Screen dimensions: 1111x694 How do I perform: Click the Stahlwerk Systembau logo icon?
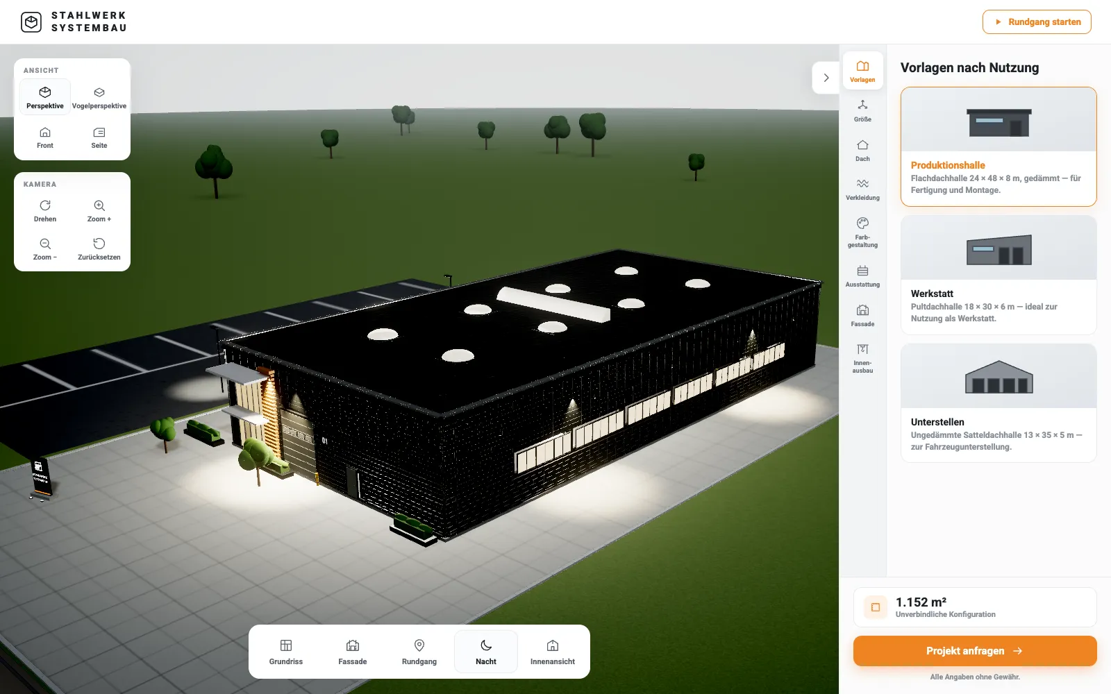(x=31, y=22)
